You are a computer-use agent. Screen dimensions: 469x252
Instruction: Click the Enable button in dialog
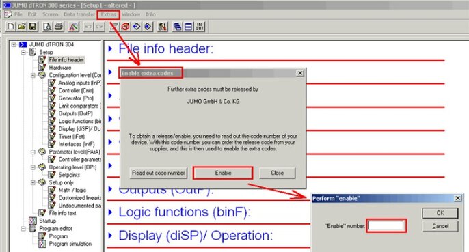(223, 173)
